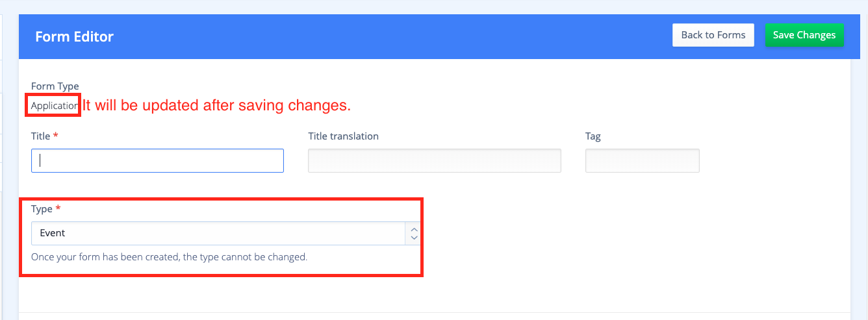Click the Title field label
The width and height of the screenshot is (868, 320).
point(40,136)
